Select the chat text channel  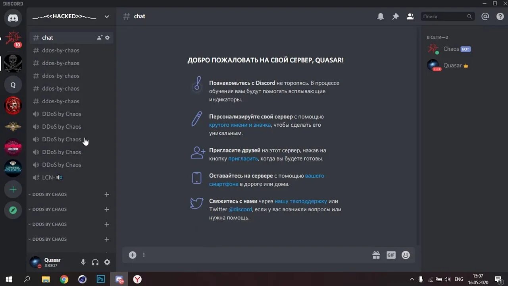coord(71,38)
